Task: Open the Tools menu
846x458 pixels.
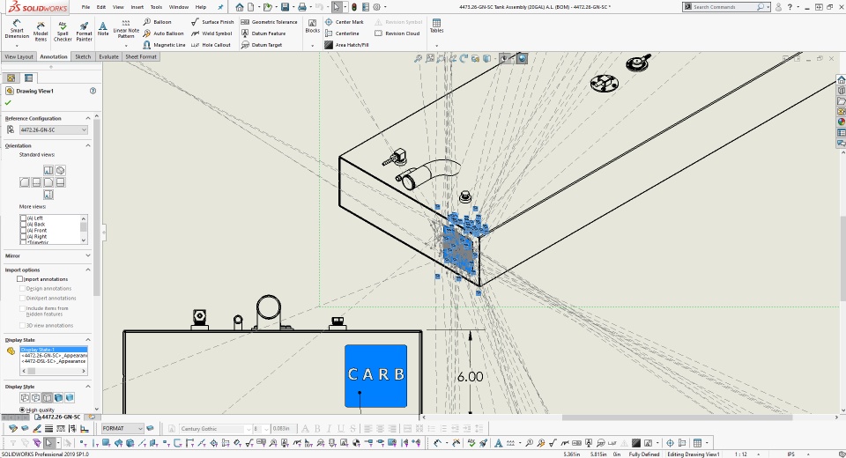Action: click(156, 7)
